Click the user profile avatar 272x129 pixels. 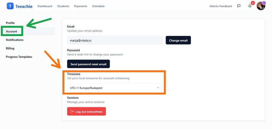tap(261, 6)
